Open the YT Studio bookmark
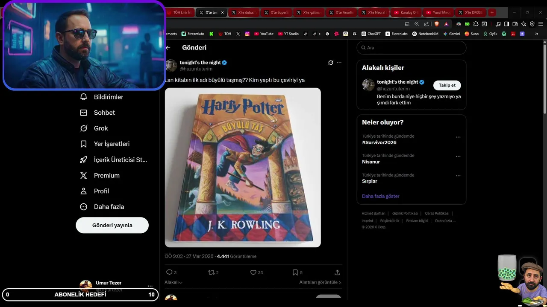Image resolution: width=547 pixels, height=307 pixels. click(288, 34)
